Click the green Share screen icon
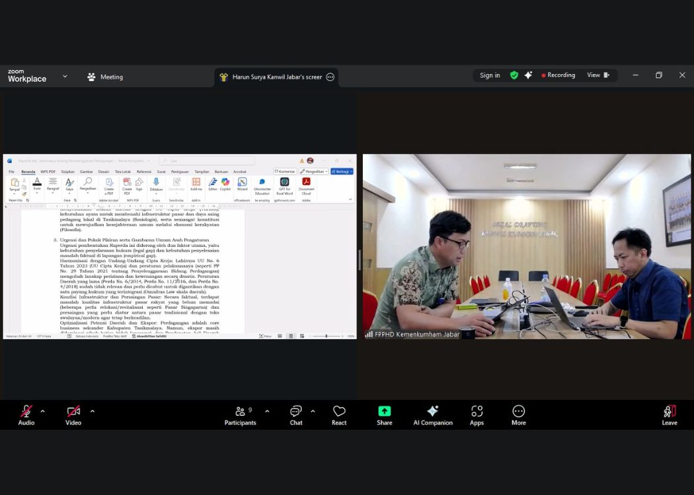 [x=385, y=411]
